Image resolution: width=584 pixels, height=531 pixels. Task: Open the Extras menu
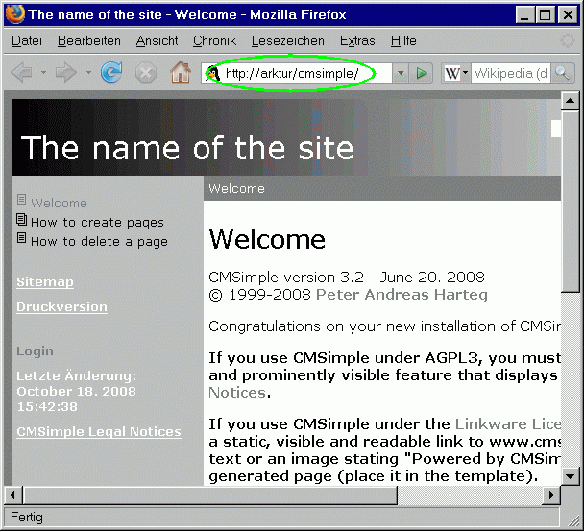click(x=357, y=40)
